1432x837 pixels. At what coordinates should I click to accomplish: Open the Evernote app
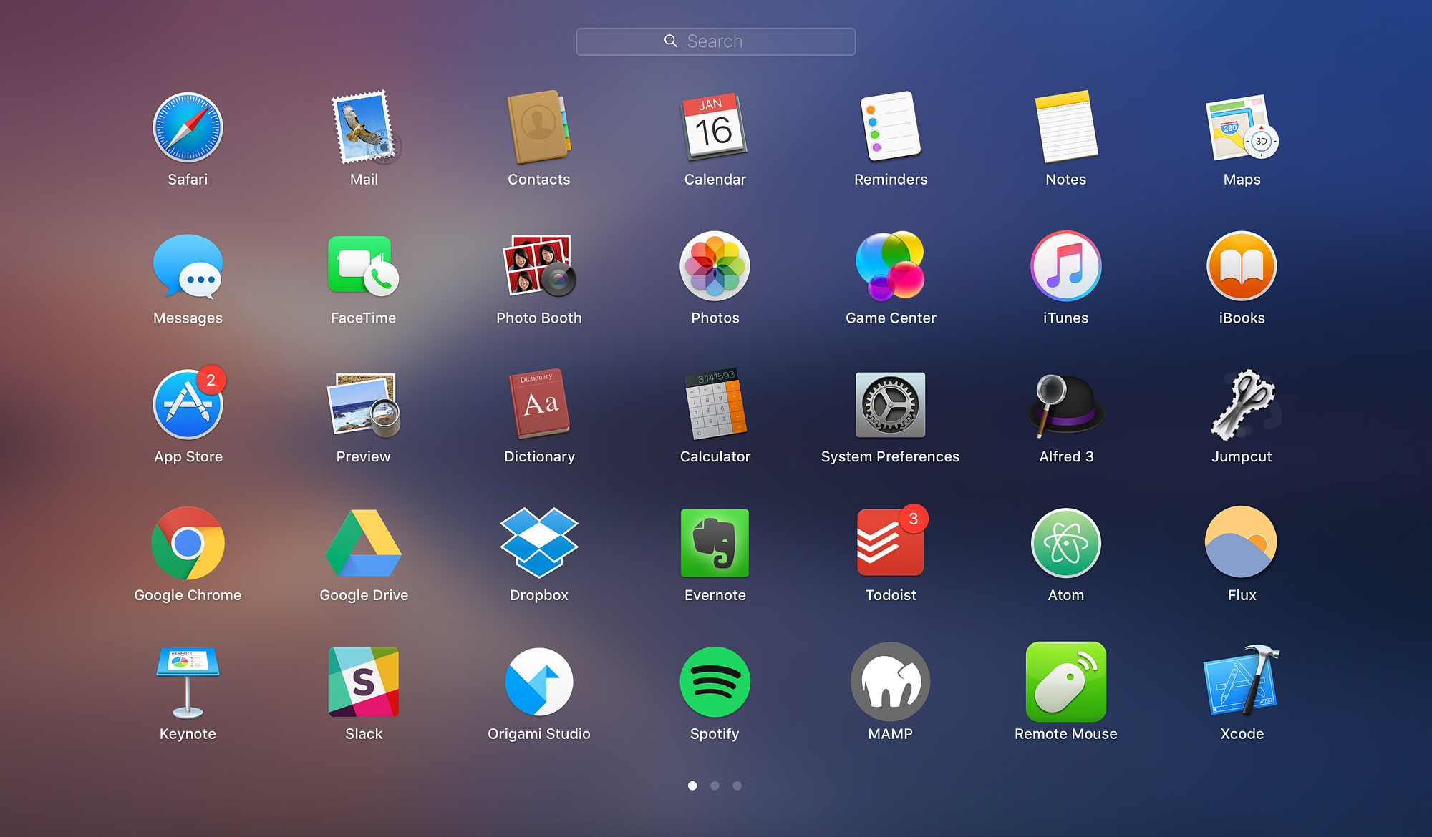pos(715,543)
